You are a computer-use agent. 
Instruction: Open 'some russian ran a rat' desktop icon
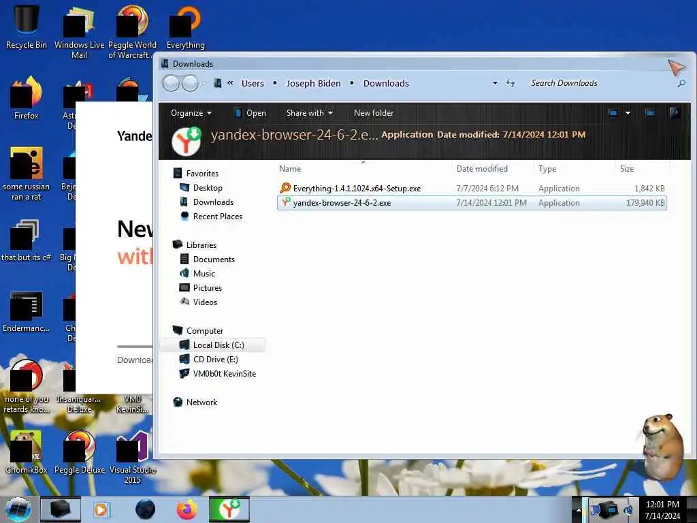[x=27, y=174]
